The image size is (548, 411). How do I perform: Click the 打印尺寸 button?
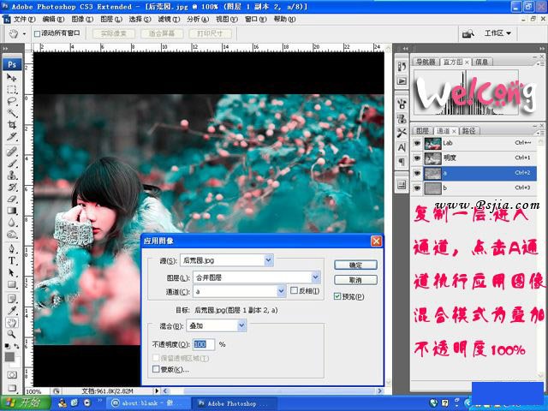[x=210, y=33]
